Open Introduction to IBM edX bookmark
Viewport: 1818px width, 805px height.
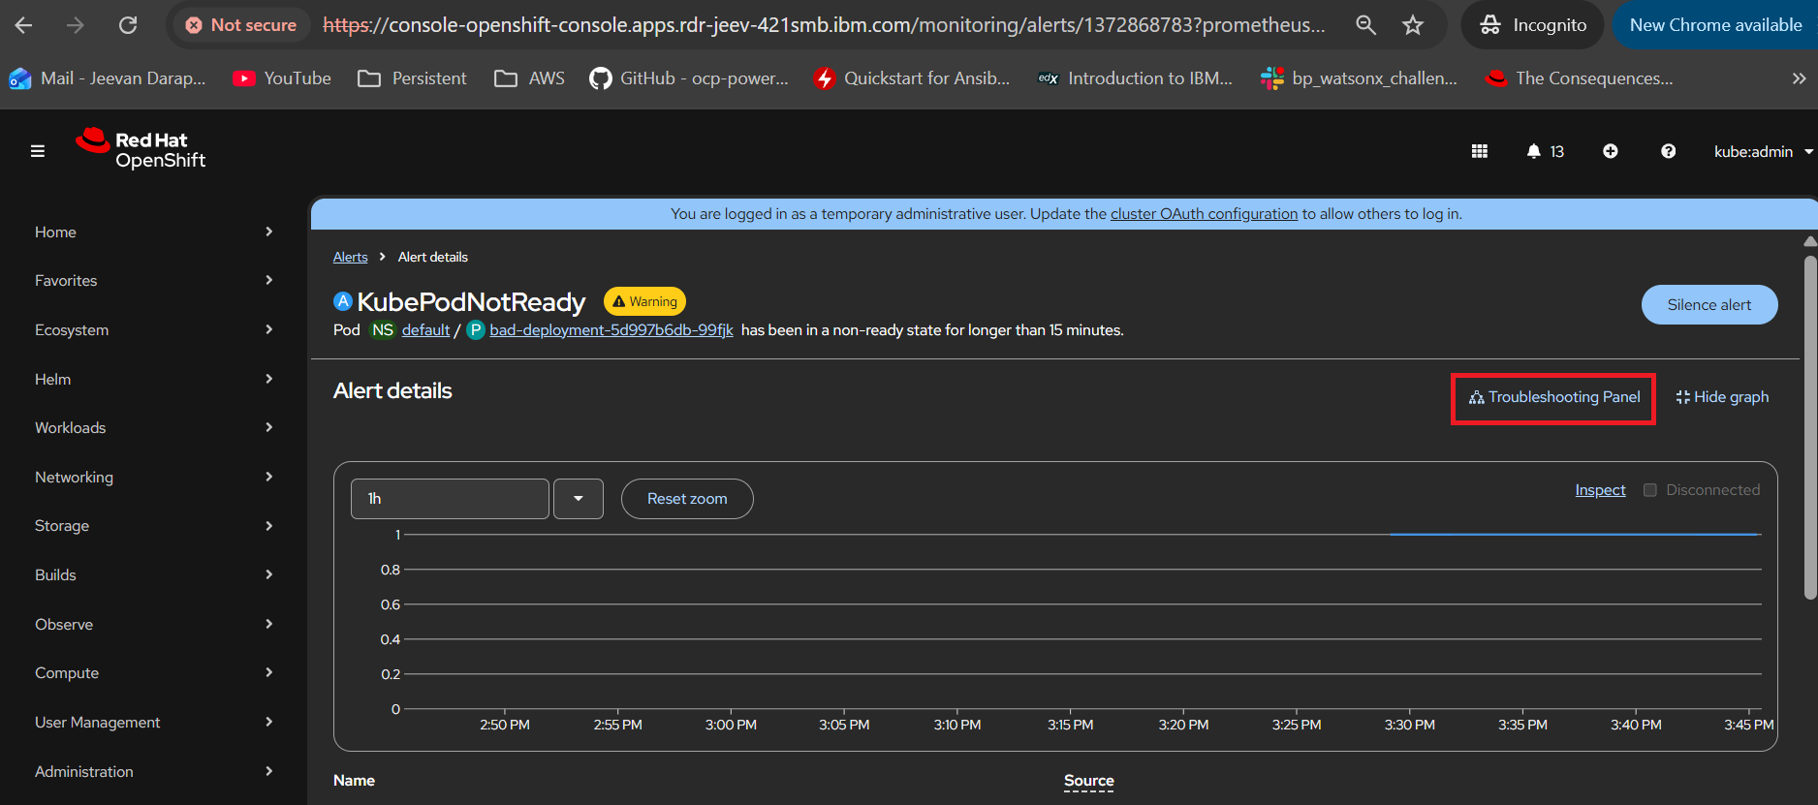coord(1135,78)
